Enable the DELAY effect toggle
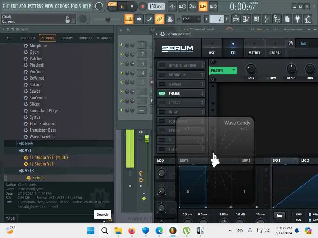The width and height of the screenshot is (318, 238). tap(162, 112)
